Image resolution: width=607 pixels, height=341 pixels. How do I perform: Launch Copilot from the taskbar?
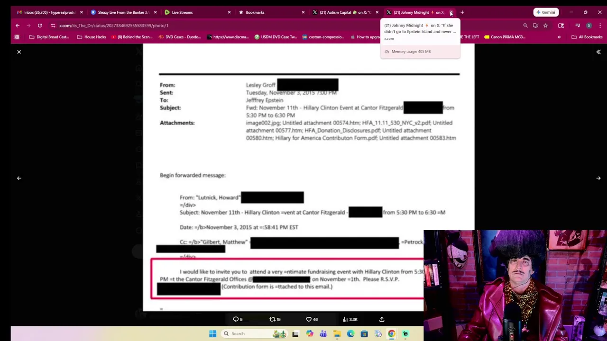pos(310,334)
